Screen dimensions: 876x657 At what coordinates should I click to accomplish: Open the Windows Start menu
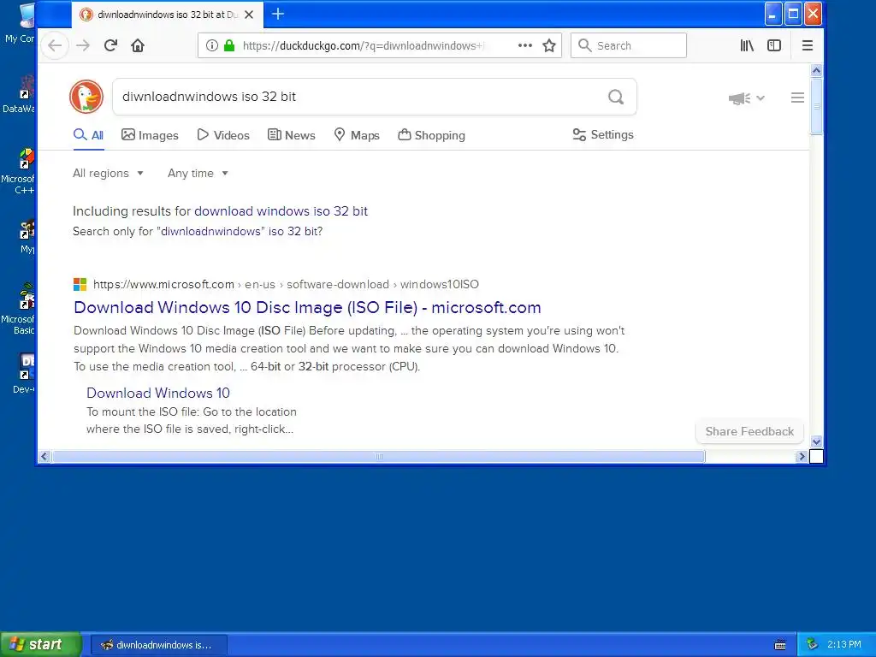(40, 644)
